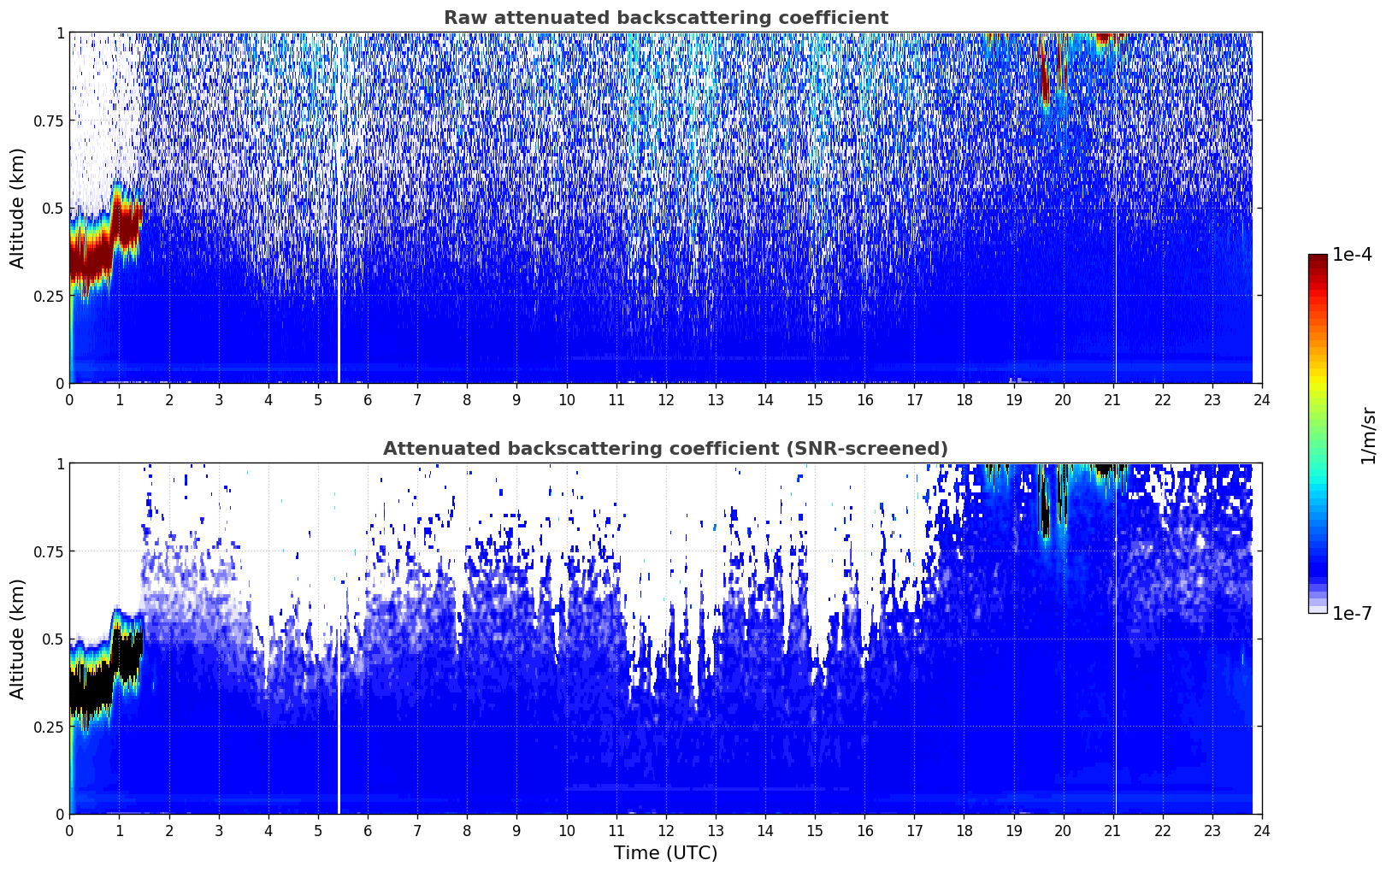The width and height of the screenshot is (1386, 872).
Task: Click the "9" hour tick under the SNR-screened plot
Action: [516, 830]
